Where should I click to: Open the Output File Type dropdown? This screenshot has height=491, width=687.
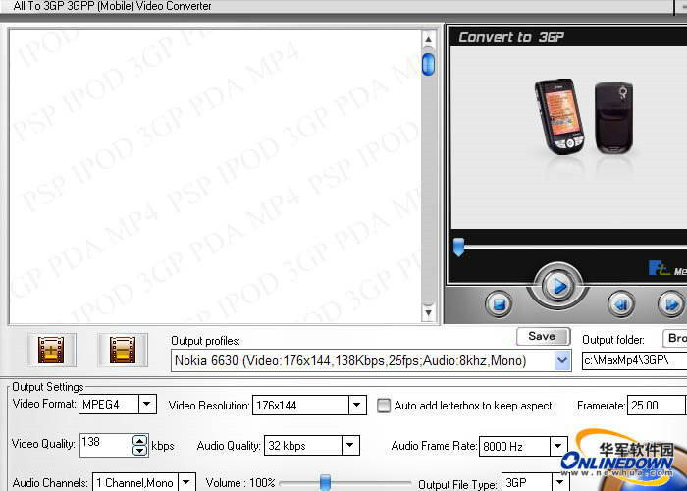[x=559, y=483]
